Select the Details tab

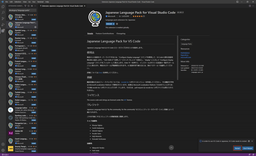pos(90,33)
